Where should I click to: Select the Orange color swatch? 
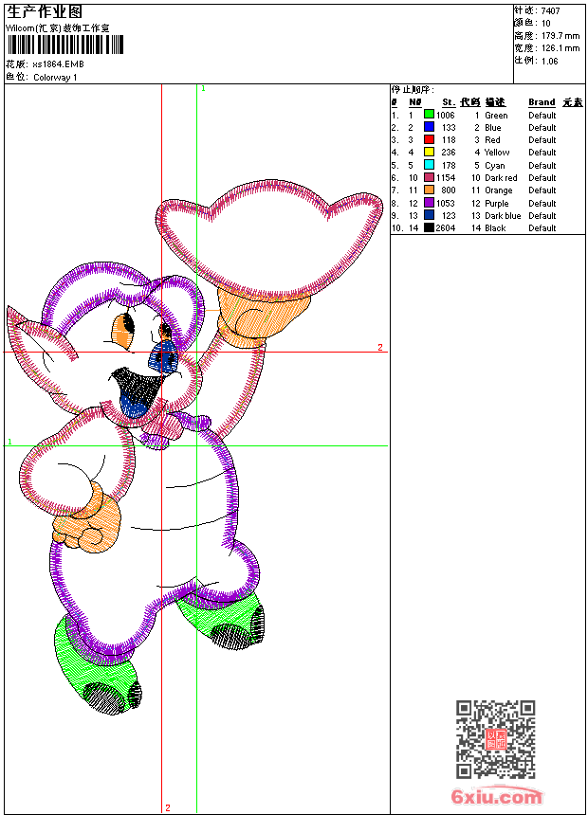(x=429, y=190)
